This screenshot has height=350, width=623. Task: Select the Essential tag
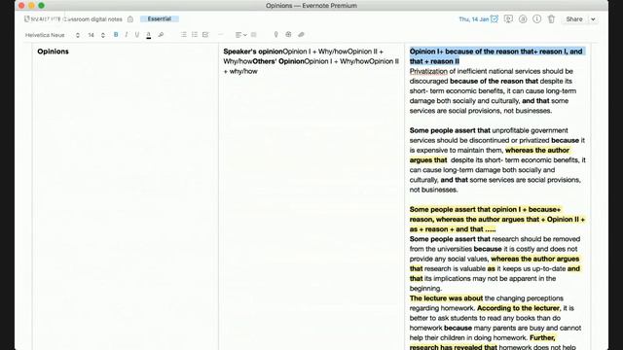(x=160, y=18)
